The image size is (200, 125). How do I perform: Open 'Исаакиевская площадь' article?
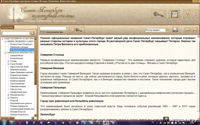point(19,75)
